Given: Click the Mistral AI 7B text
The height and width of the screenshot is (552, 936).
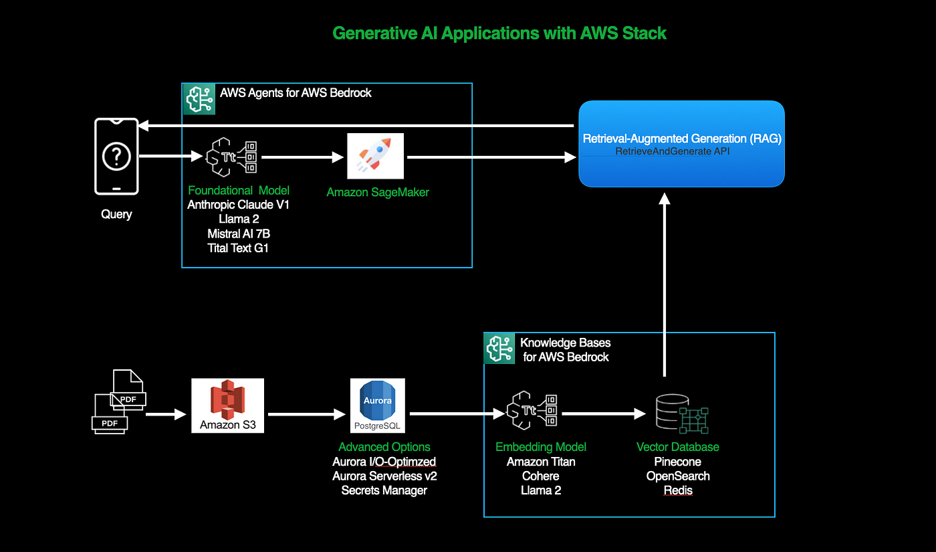Looking at the screenshot, I should tap(239, 234).
